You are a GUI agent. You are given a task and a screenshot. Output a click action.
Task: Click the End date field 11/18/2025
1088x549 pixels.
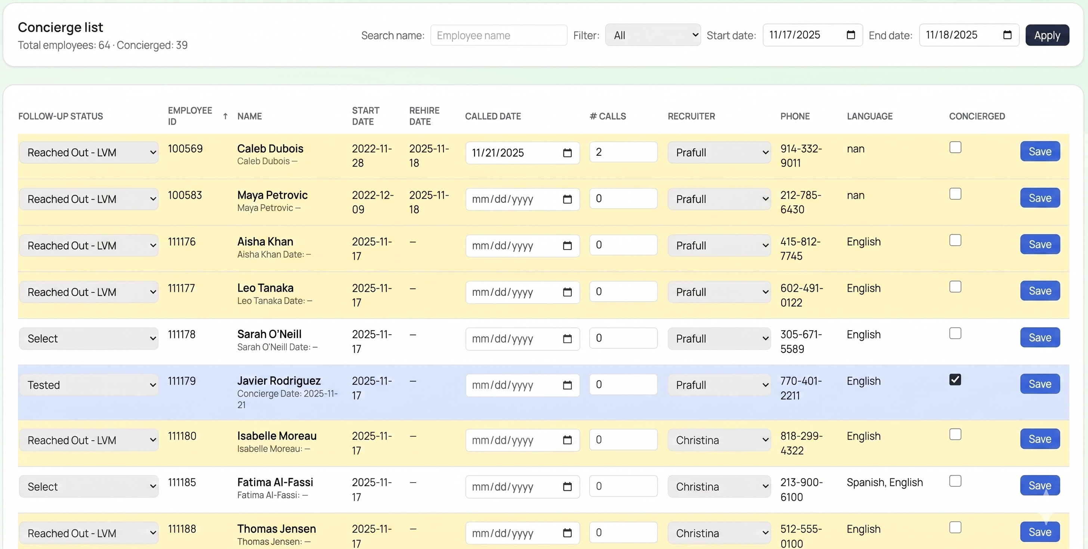pos(969,35)
